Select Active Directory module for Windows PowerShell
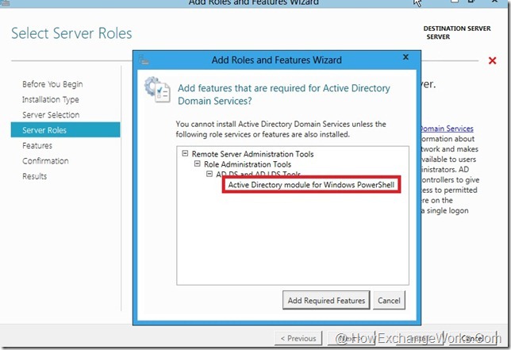Viewport: 511px width, 350px height. (x=311, y=185)
